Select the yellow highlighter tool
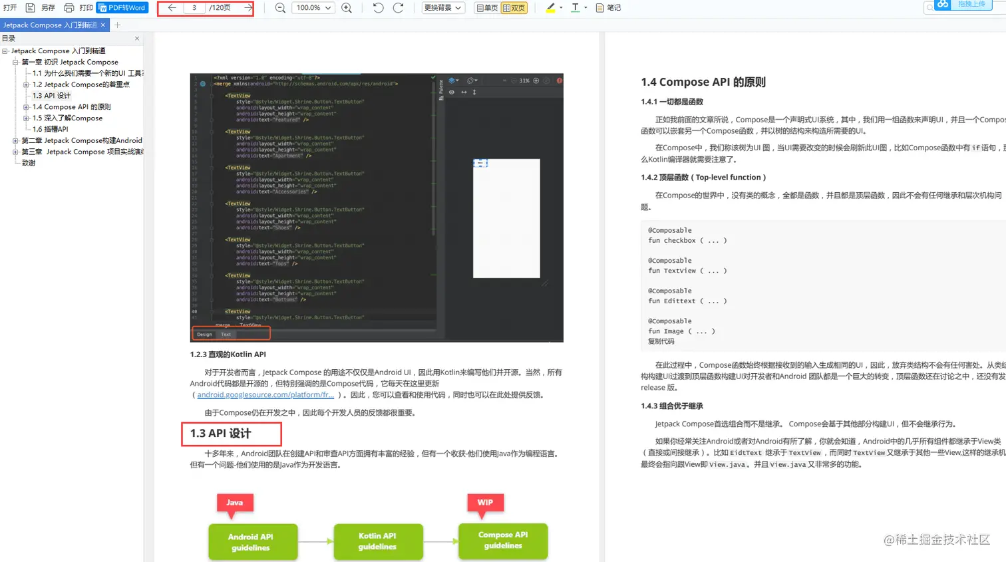 (551, 8)
